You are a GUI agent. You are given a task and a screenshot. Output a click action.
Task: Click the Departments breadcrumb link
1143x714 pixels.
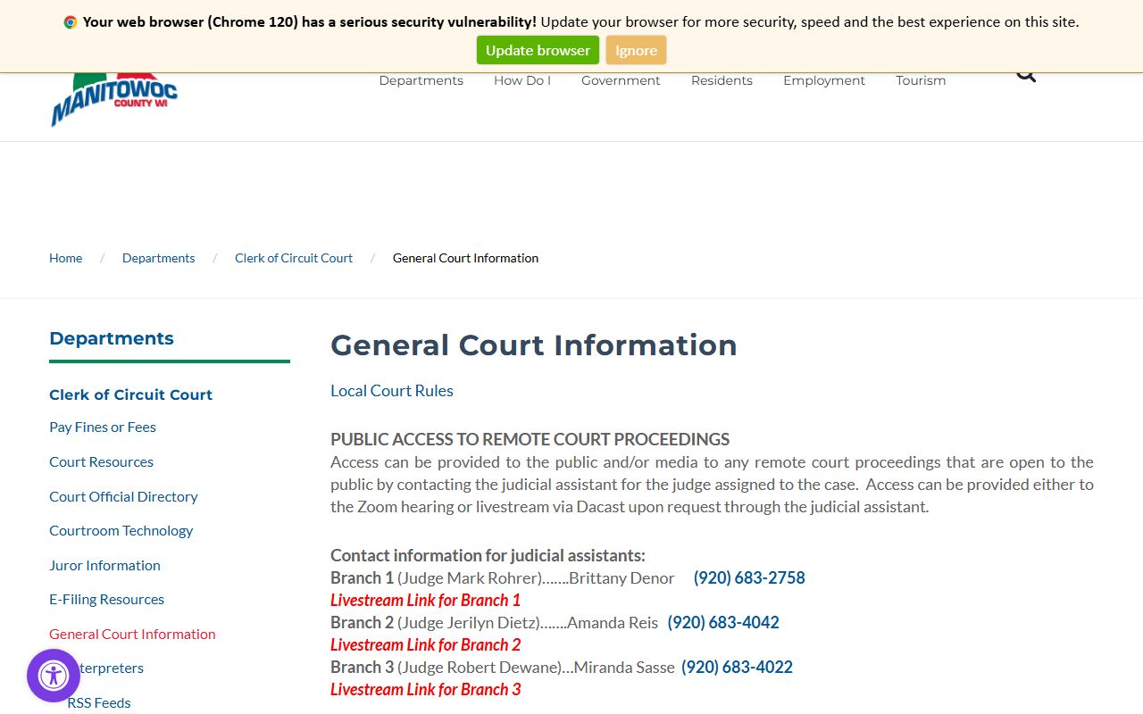[158, 258]
